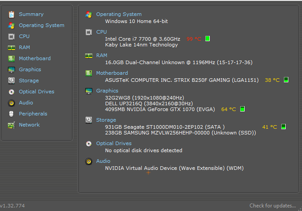
Task: Click the 41 °C Seagate drive temperature
Action: tap(270, 127)
